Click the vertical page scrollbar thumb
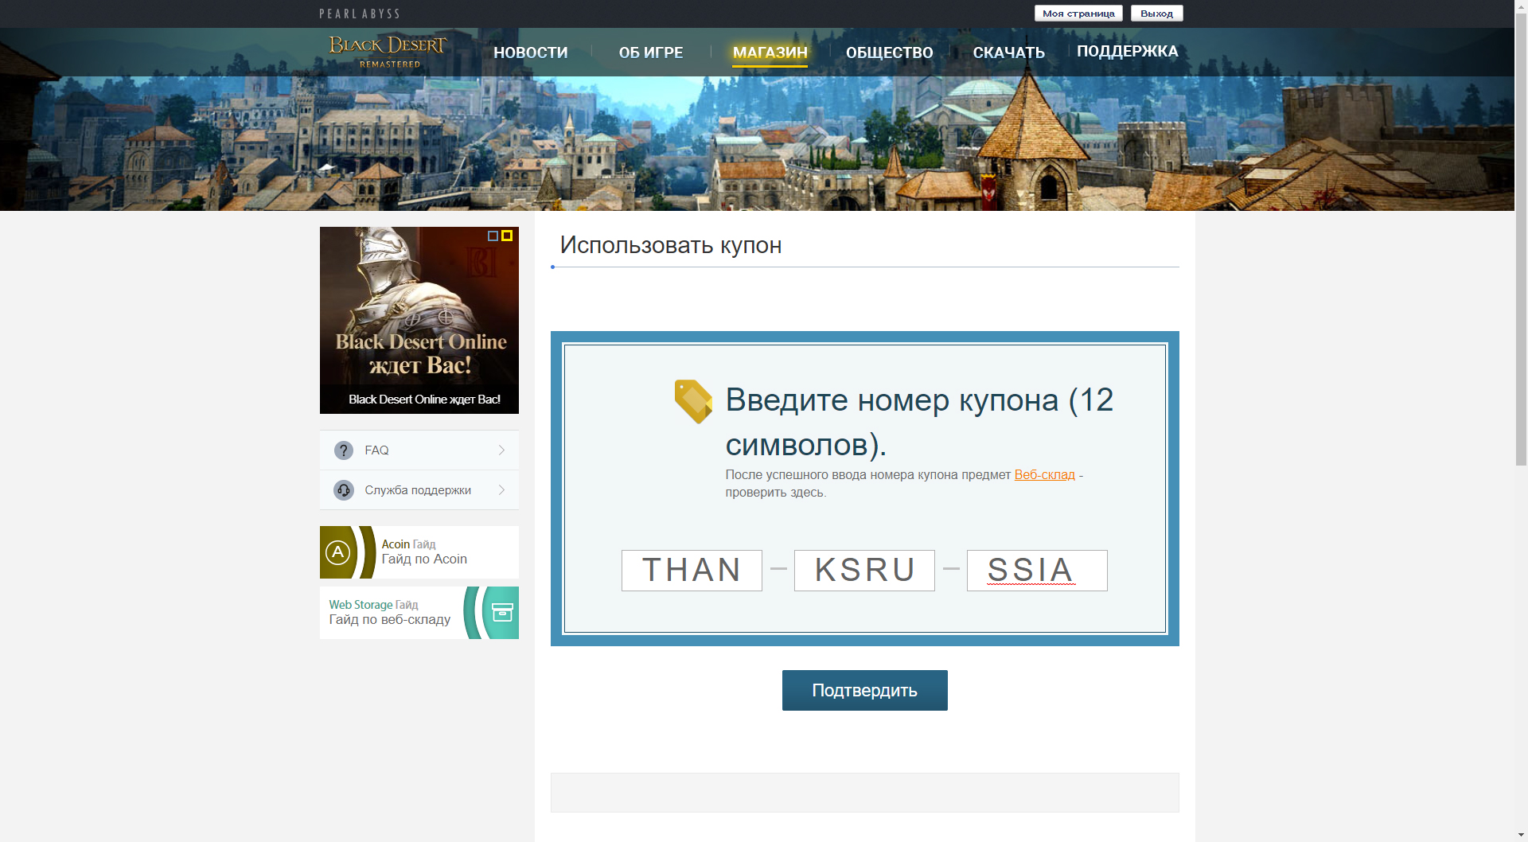The width and height of the screenshot is (1528, 842). click(x=1521, y=239)
